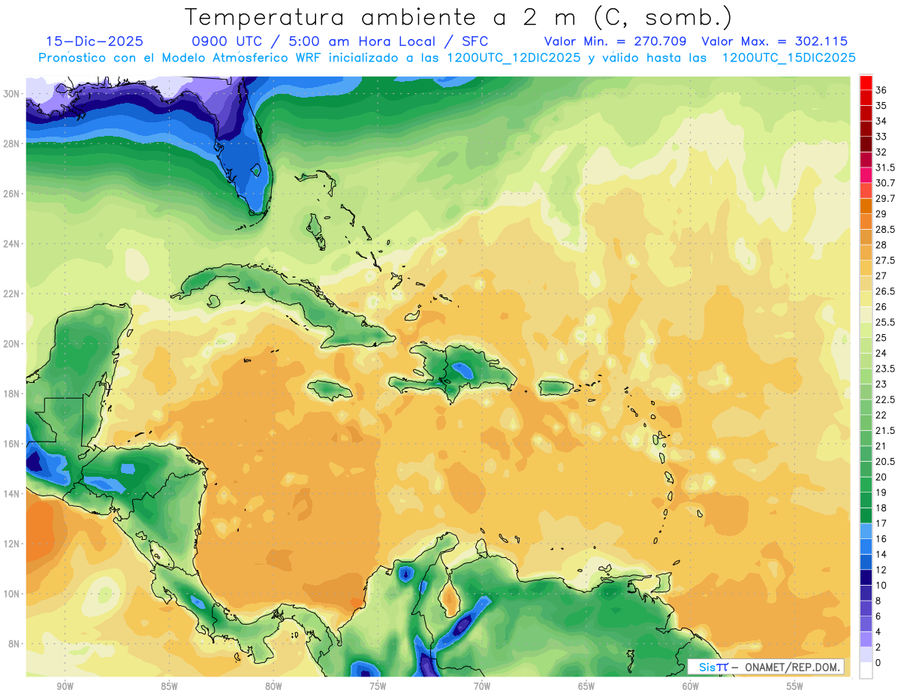This screenshot has height=696, width=901.
Task: Select the "65W" longitude label
Action: (x=586, y=686)
